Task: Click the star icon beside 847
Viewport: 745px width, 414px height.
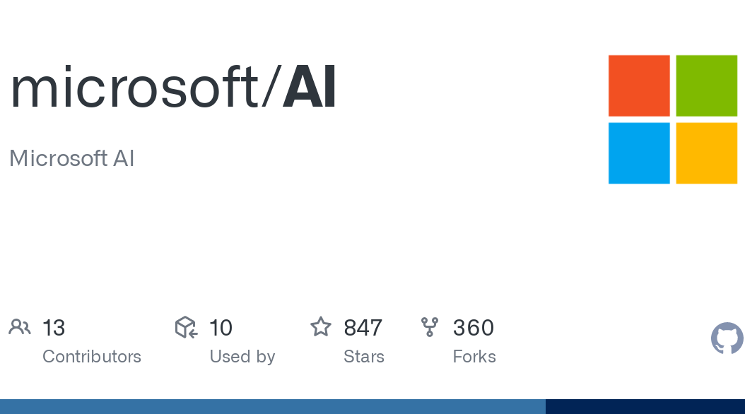Action: pos(321,326)
